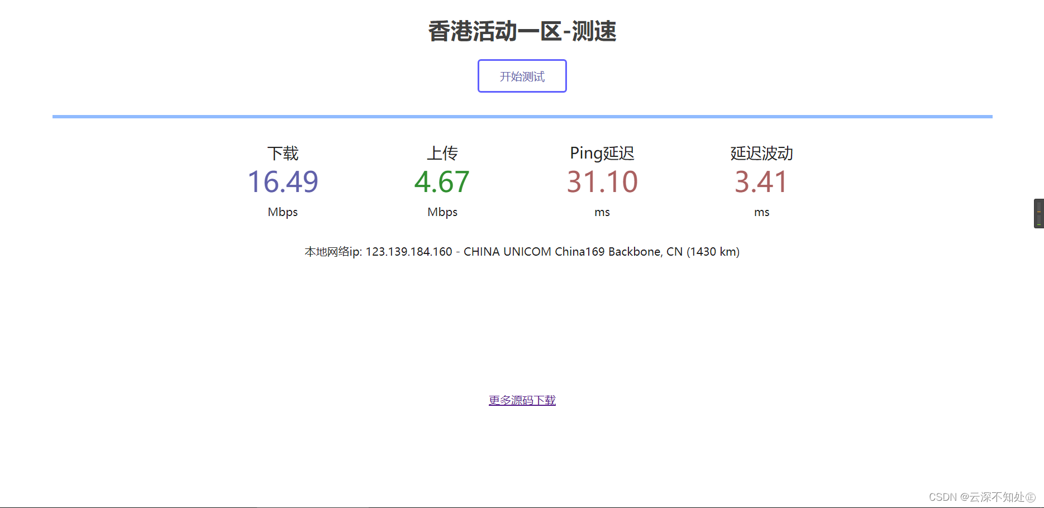Click the download speed value 16.49
This screenshot has height=508, width=1044.
(x=283, y=182)
